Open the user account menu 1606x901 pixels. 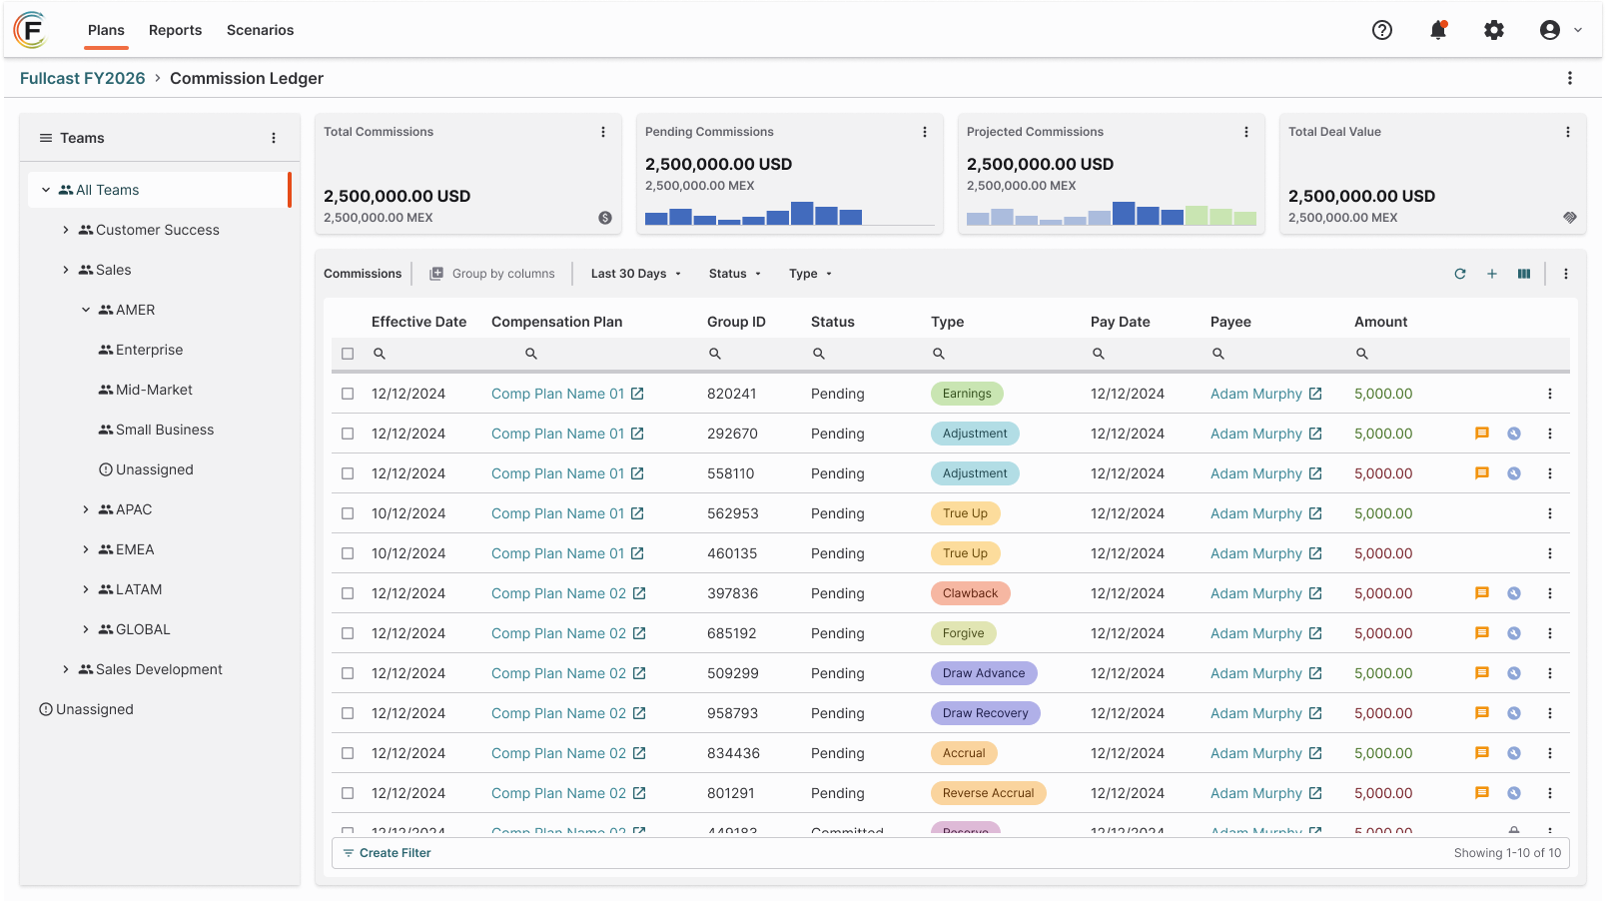click(1561, 30)
